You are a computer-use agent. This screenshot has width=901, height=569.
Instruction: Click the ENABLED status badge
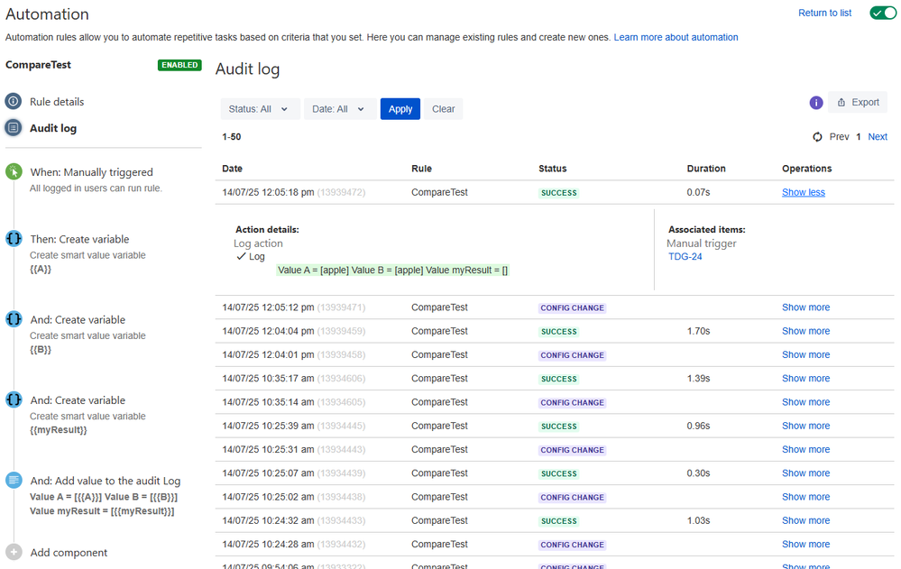[x=179, y=65]
